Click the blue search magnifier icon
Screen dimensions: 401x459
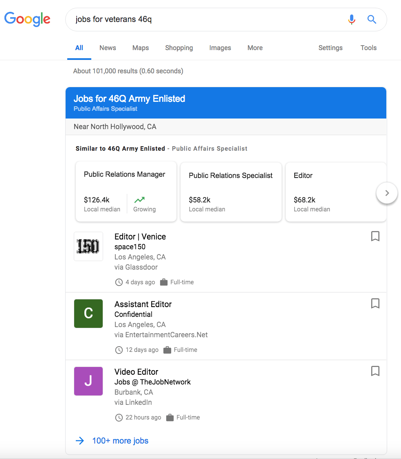372,19
